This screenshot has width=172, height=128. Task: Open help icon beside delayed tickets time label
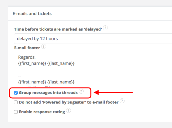pos(105,28)
